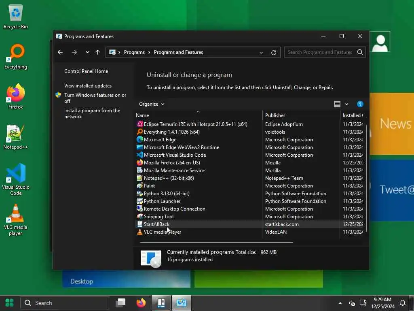Viewport: 414px width, 311px height.
Task: Open Task View on the taskbar
Action: (x=121, y=303)
